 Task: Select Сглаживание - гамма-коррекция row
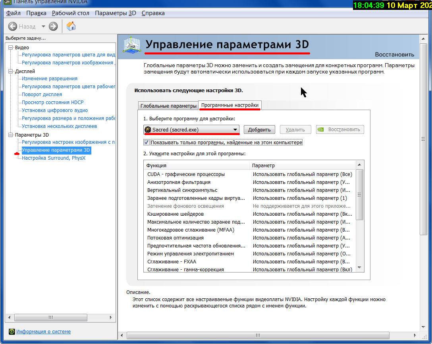pos(250,269)
